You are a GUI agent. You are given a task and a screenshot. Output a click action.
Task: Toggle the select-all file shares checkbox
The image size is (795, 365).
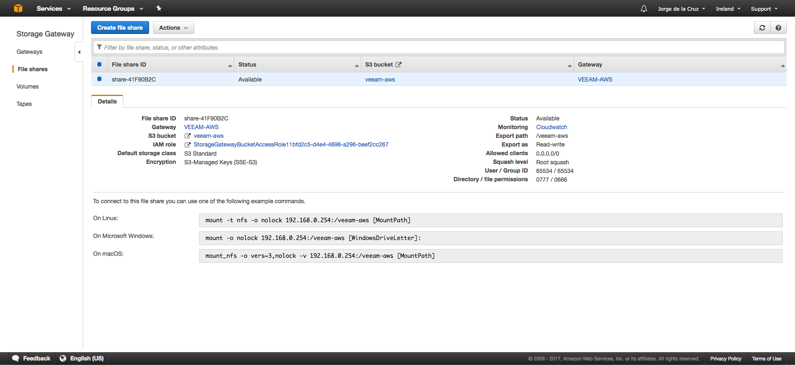click(99, 64)
